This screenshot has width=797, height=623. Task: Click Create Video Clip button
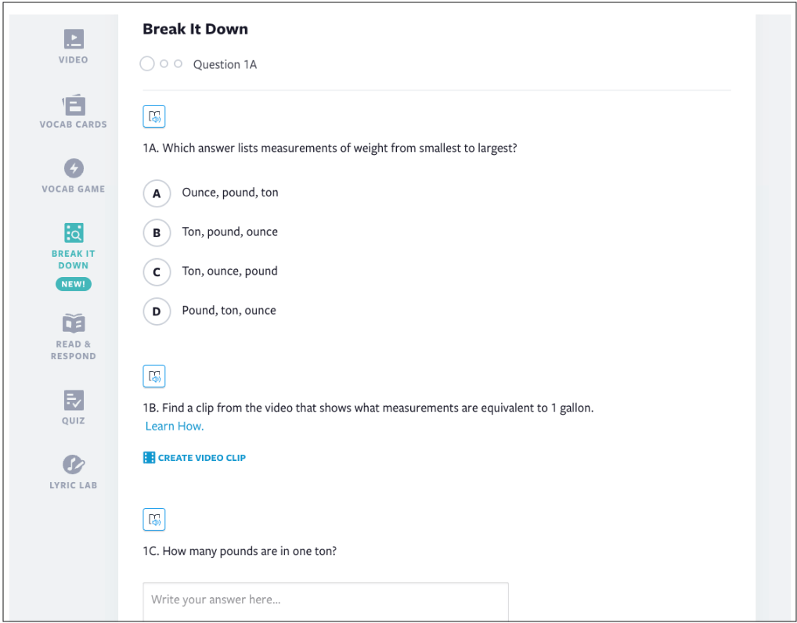pos(194,458)
